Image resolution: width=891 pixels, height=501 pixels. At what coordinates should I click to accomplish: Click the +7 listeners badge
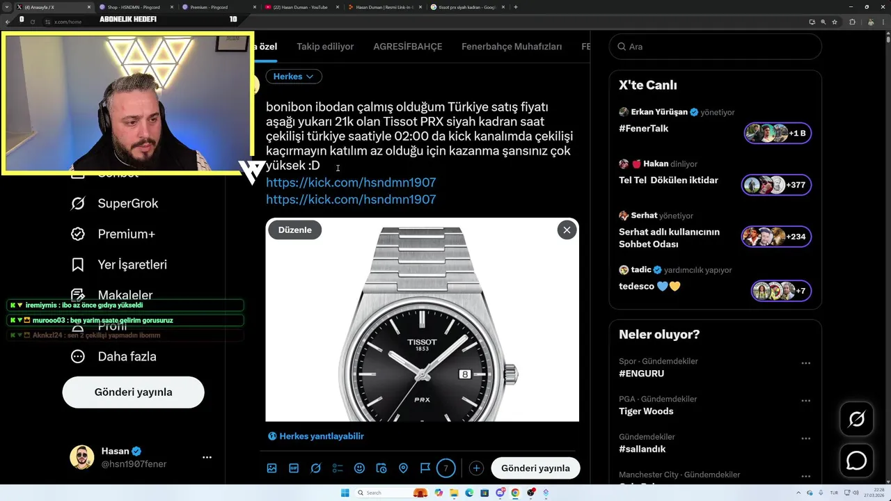pos(781,291)
